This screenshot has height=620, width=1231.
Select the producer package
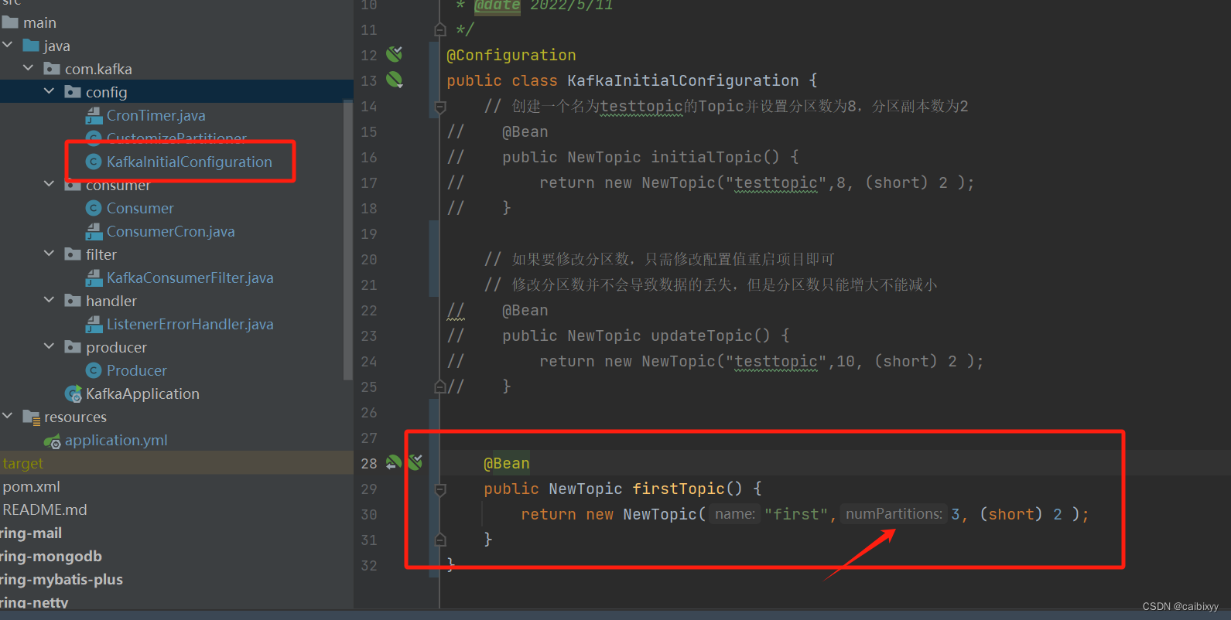pos(116,347)
